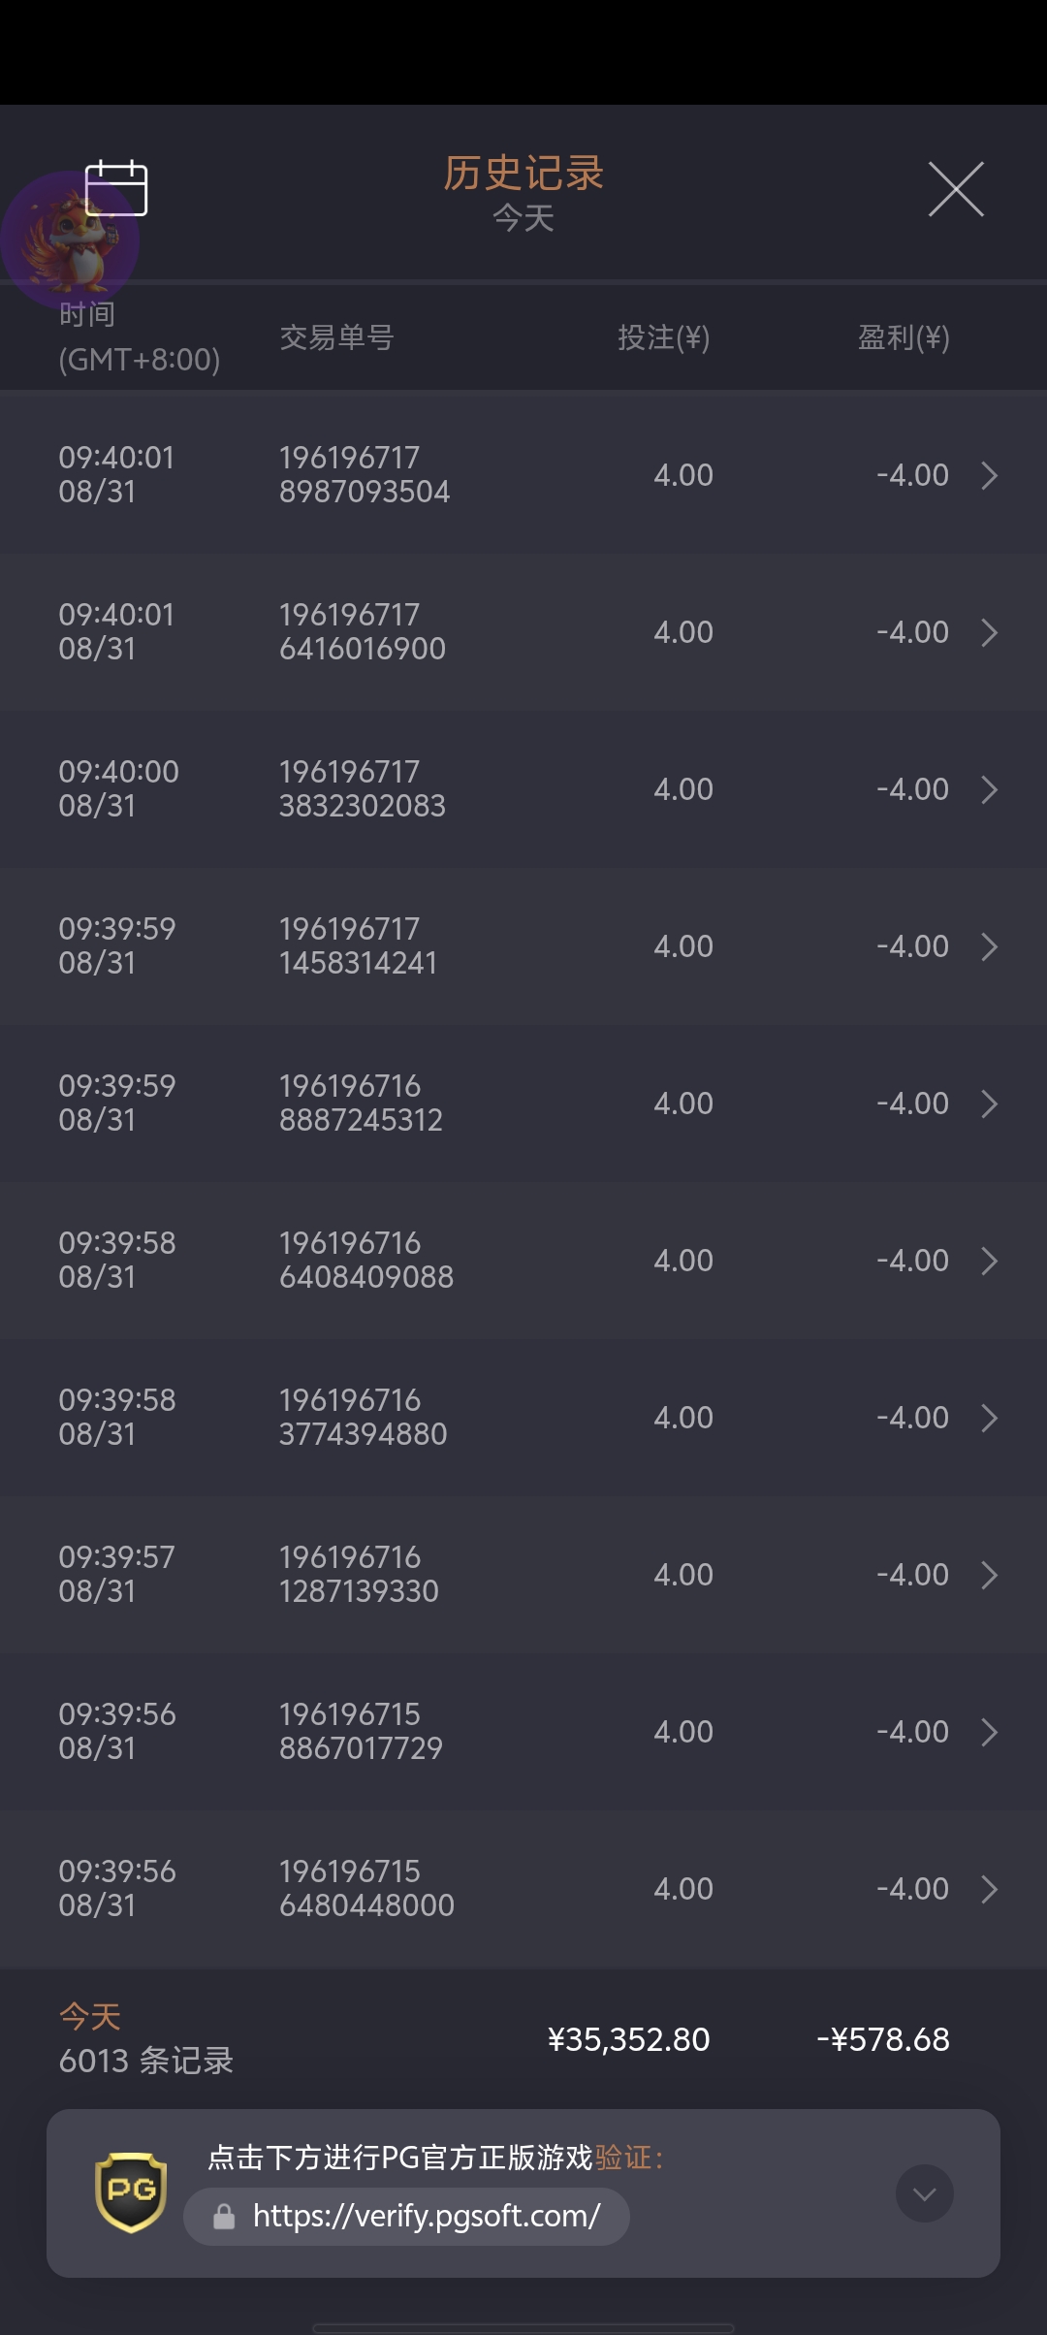Open the calendar date picker icon
The width and height of the screenshot is (1047, 2335).
[116, 188]
